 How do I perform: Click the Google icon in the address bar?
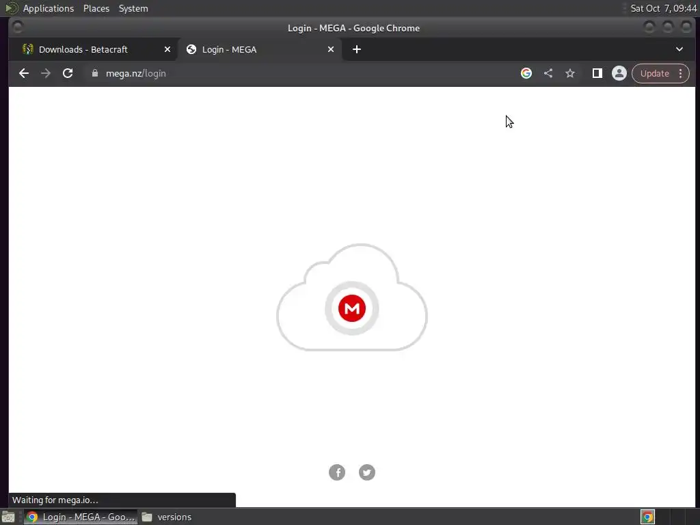(526, 73)
